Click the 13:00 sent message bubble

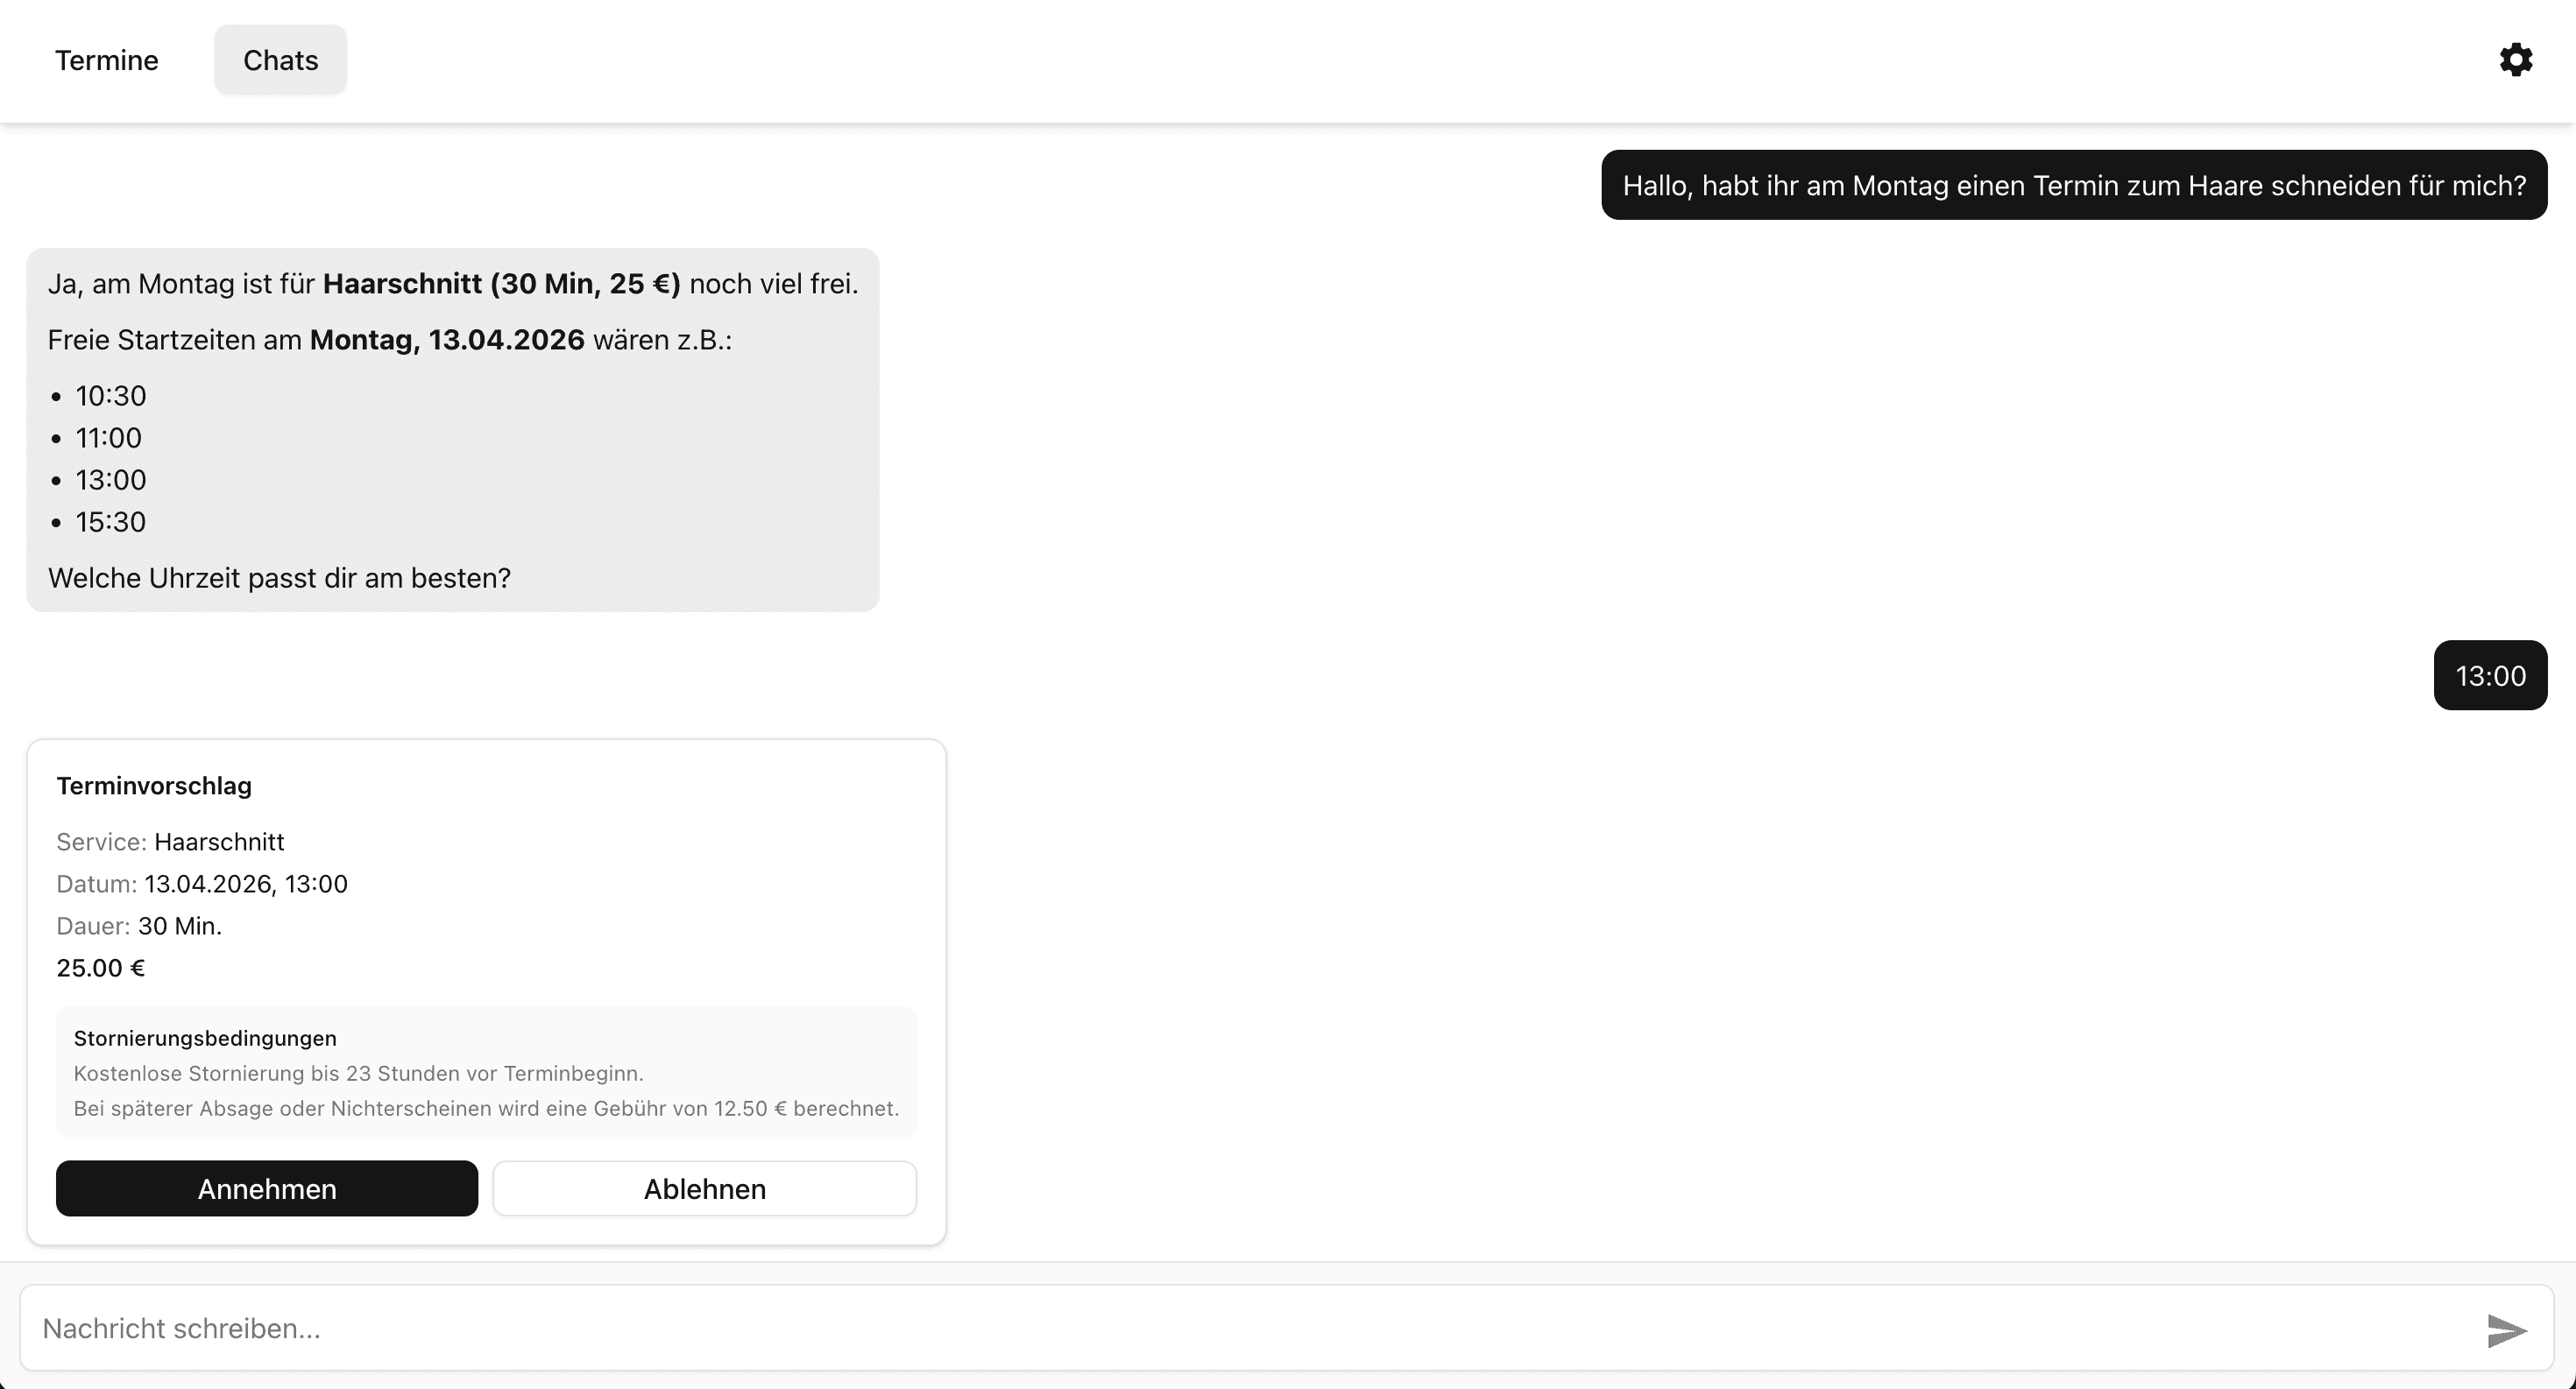[2490, 674]
